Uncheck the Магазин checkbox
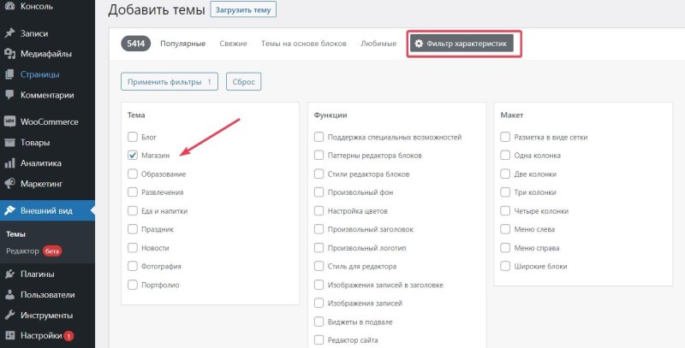The height and width of the screenshot is (348, 685). pyautogui.click(x=133, y=156)
